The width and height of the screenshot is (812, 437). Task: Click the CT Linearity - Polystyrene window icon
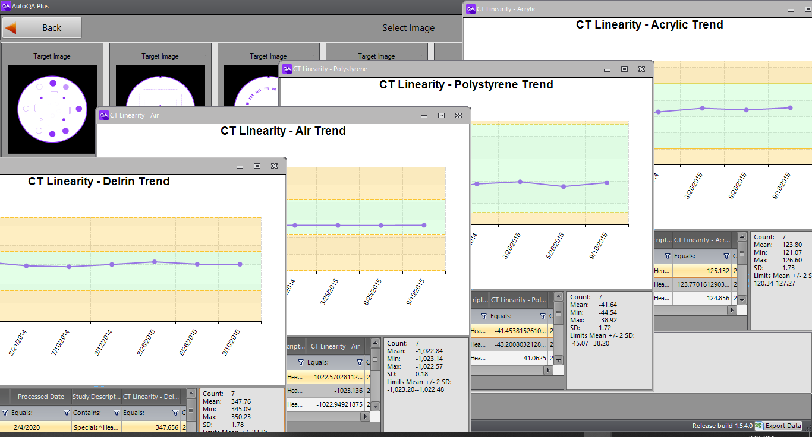[287, 69]
